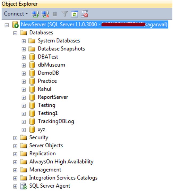Expand the ReportServer database
Viewport: 173px width, 191px height.
[x=24, y=98]
